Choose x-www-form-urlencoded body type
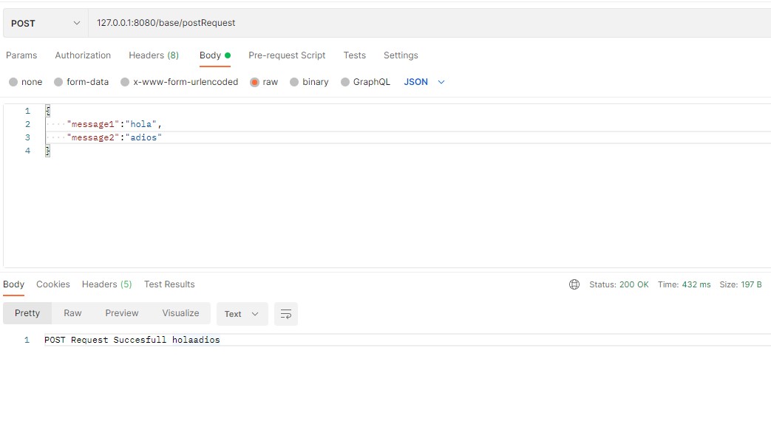The height and width of the screenshot is (424, 771). coord(125,82)
